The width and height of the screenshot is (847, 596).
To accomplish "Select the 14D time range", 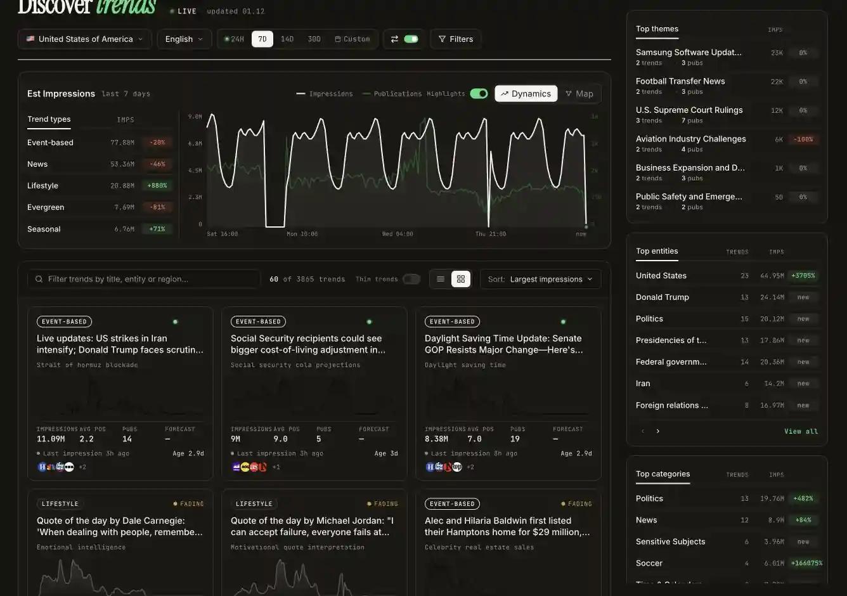I will (x=287, y=39).
